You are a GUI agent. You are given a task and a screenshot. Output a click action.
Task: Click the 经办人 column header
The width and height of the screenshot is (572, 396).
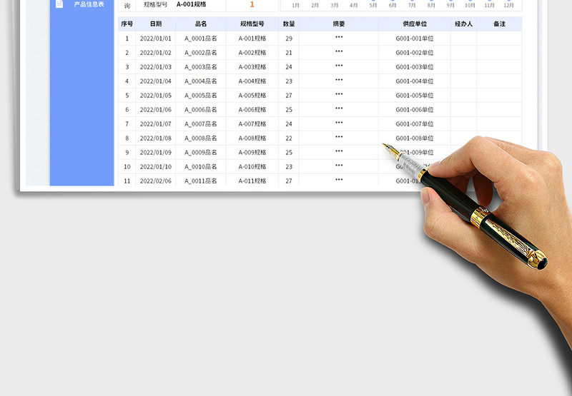463,24
